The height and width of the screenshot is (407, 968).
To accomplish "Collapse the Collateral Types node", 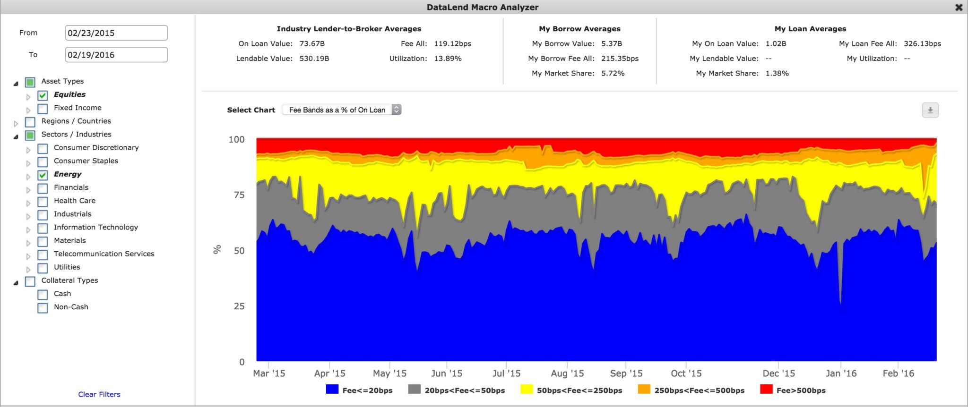I will coord(16,283).
